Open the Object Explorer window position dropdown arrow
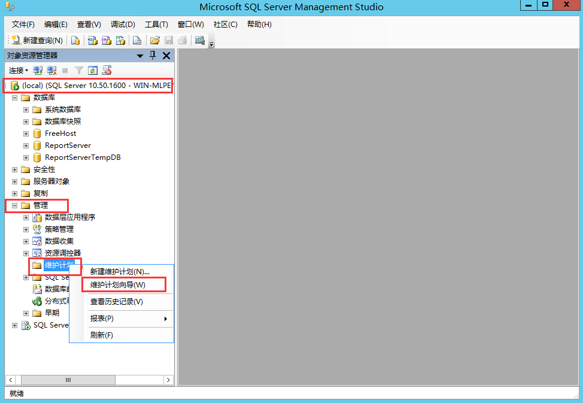The height and width of the screenshot is (403, 583). 140,56
